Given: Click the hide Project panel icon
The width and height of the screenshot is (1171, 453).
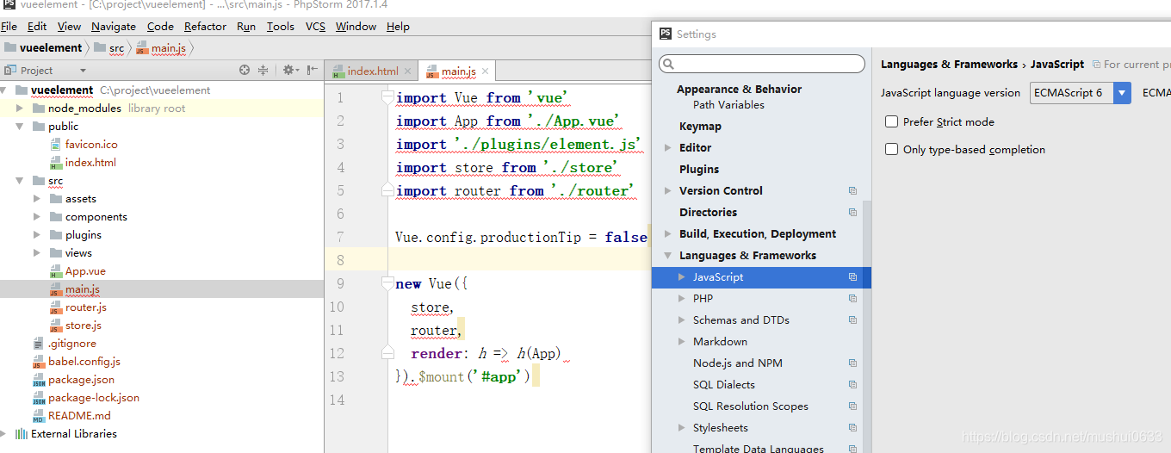Looking at the screenshot, I should [313, 71].
